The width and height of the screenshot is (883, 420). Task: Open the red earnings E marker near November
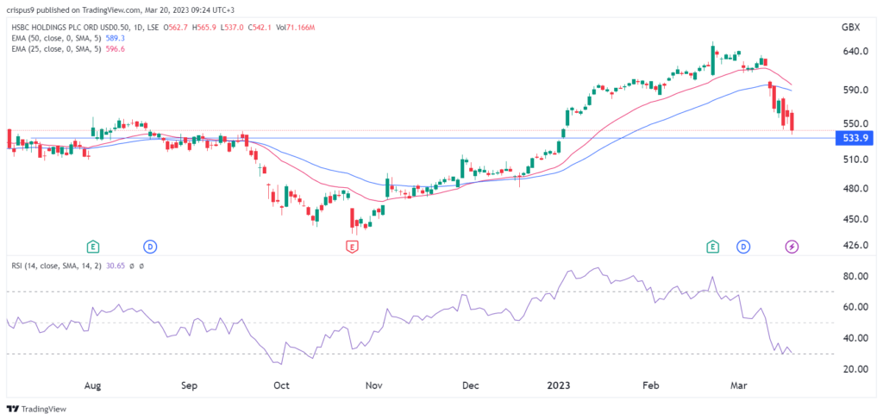[x=353, y=247]
